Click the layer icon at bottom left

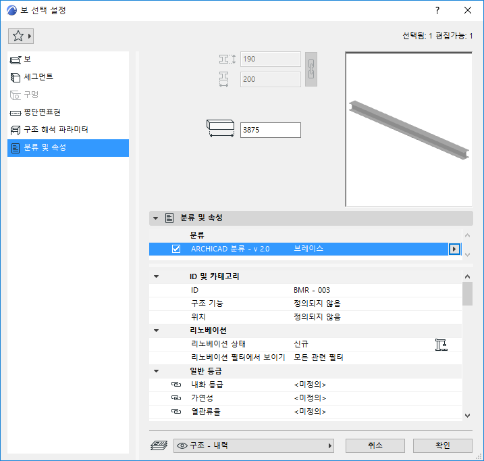point(159,445)
